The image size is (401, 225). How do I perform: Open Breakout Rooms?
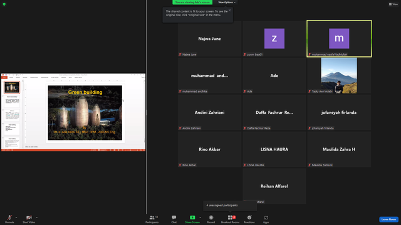click(x=230, y=219)
